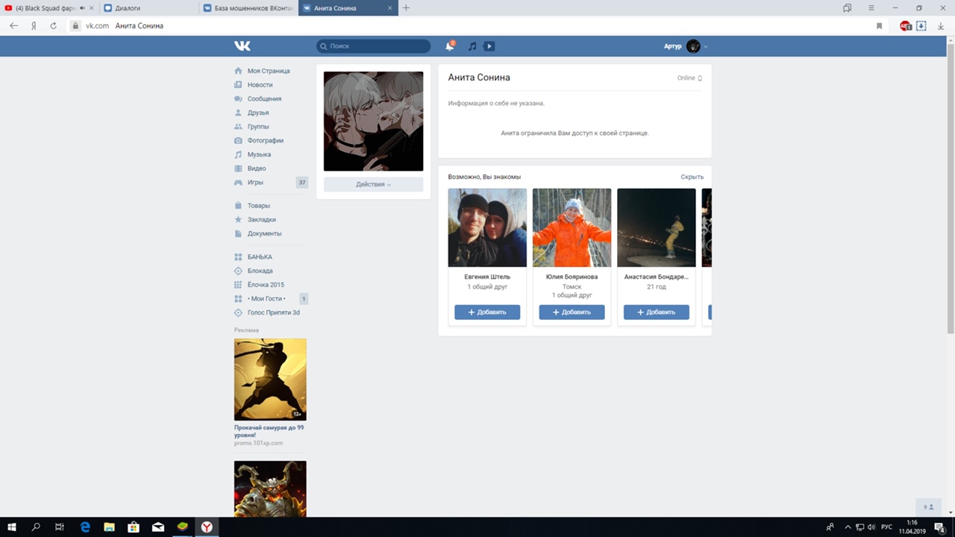Viewport: 955px width, 537px height.
Task: Add Евгения Штель as a friend
Action: [x=487, y=313]
